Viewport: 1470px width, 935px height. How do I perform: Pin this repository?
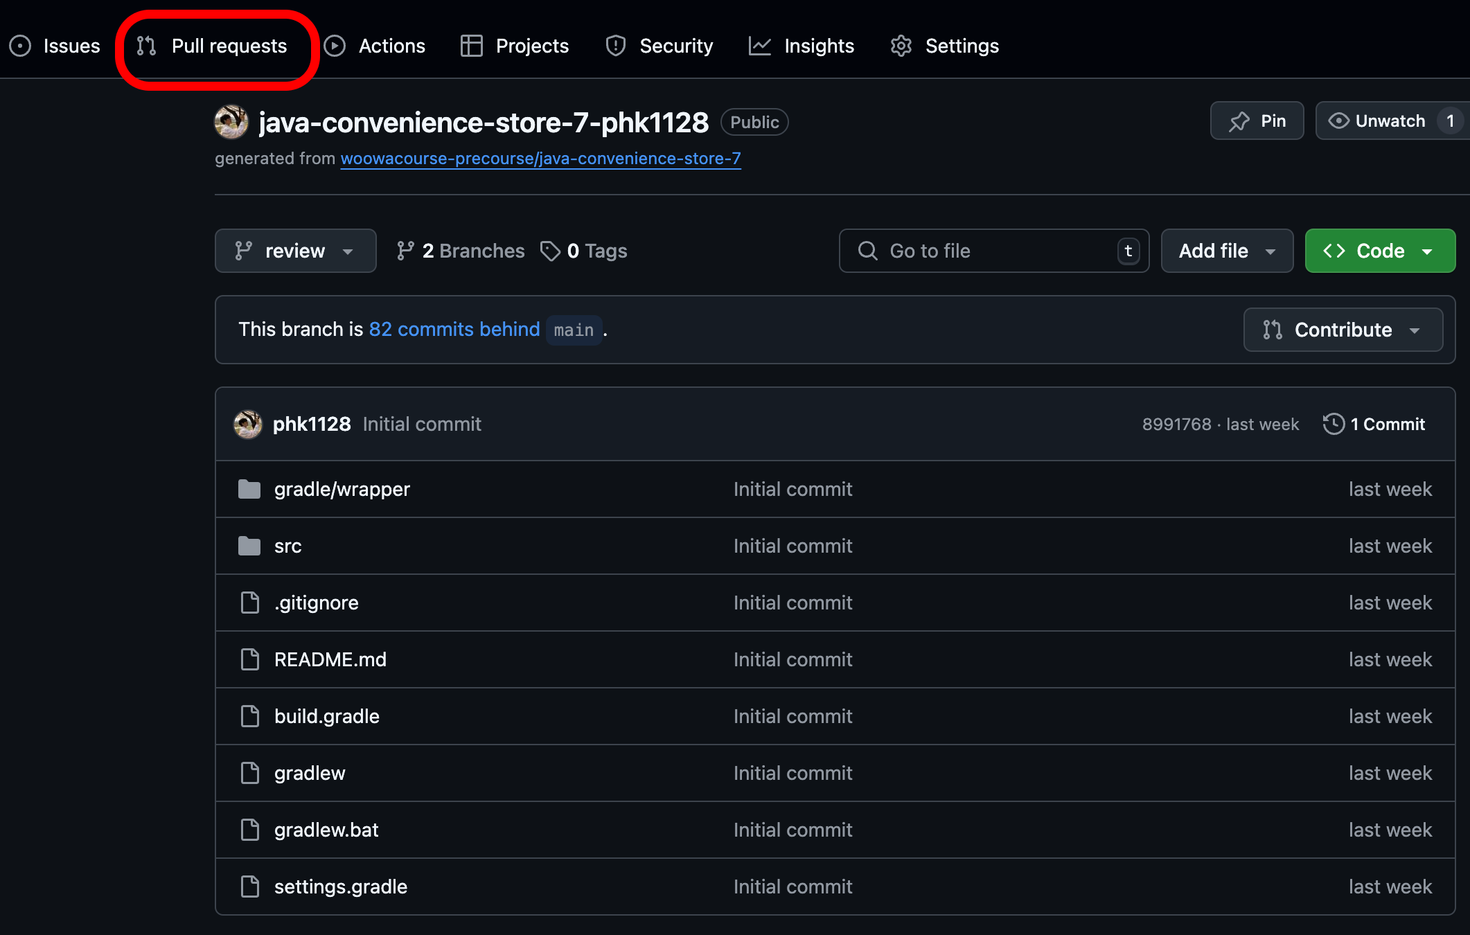click(x=1257, y=121)
